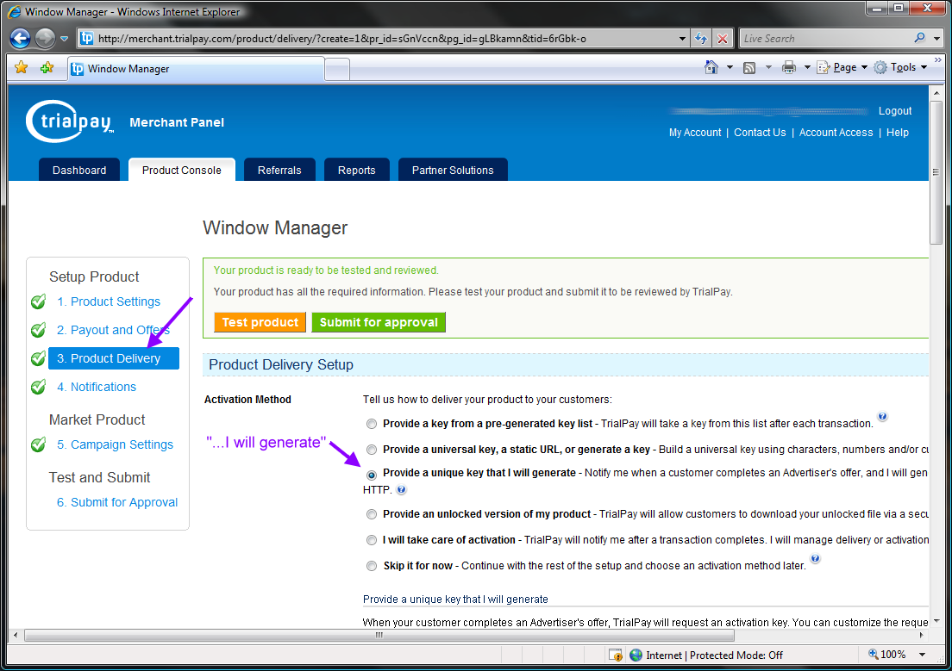952x671 pixels.
Task: Switch to the Referrals tab
Action: coord(279,170)
